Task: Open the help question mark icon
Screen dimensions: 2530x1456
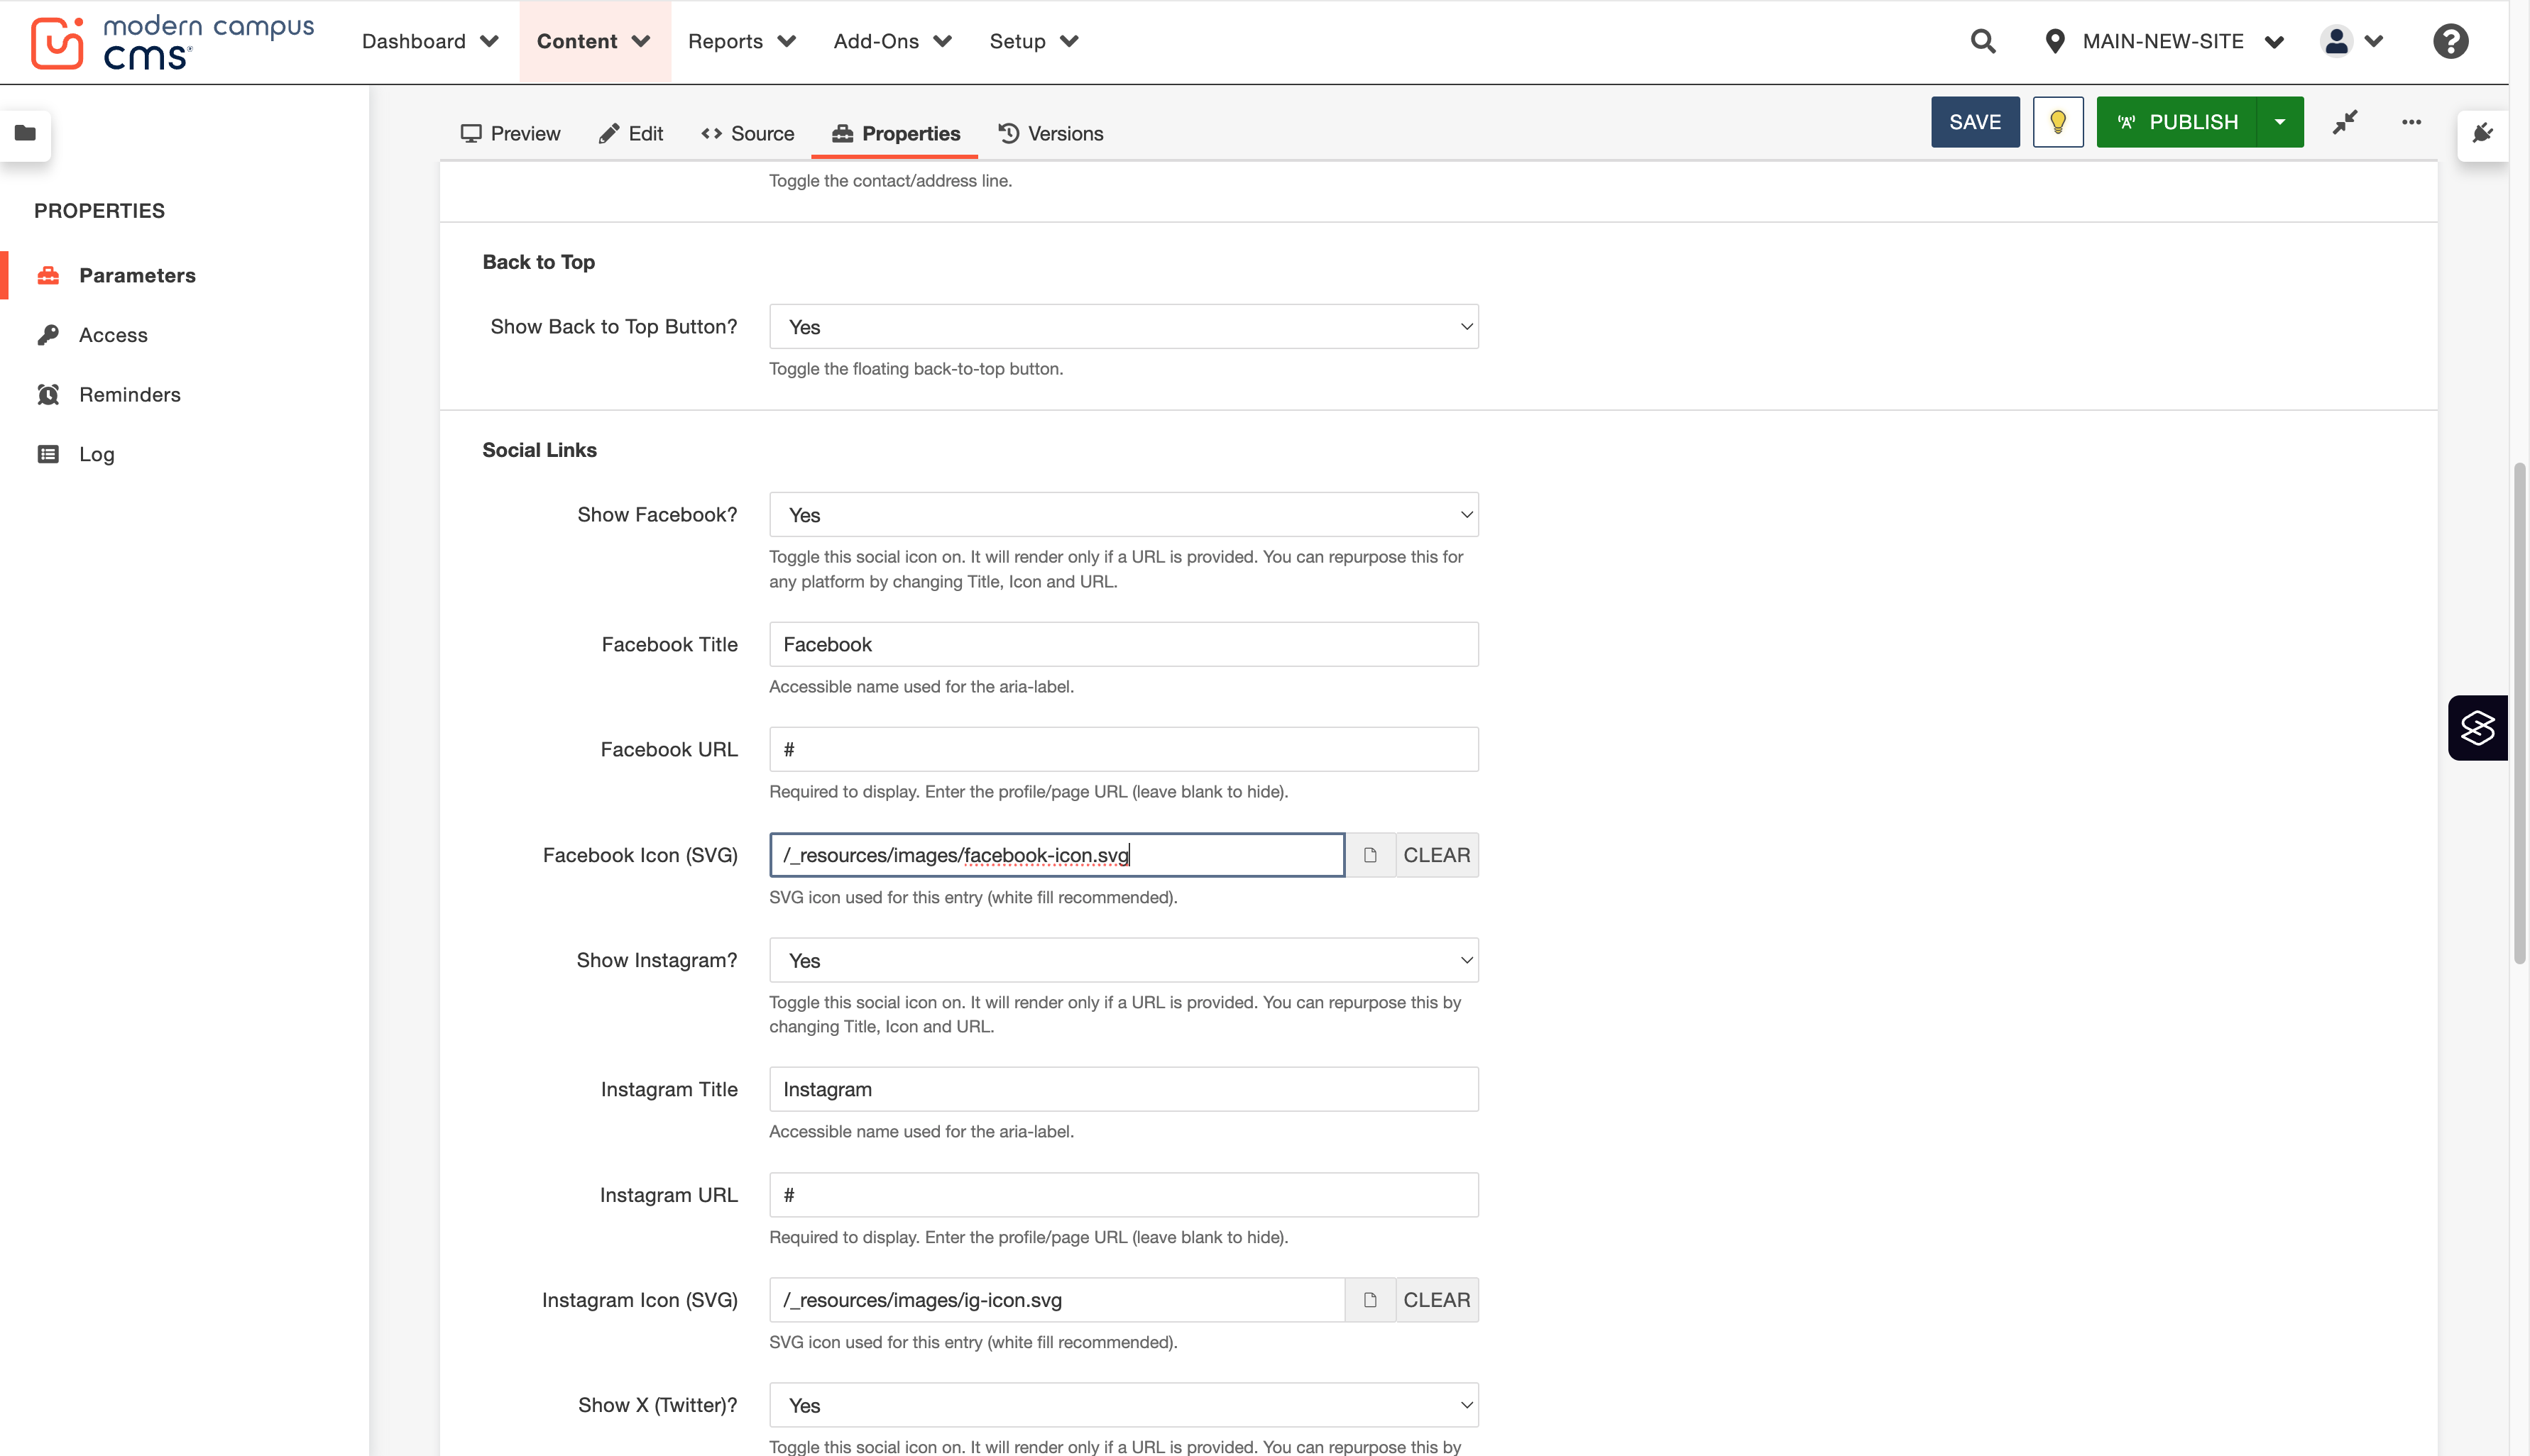Action: coord(2450,41)
